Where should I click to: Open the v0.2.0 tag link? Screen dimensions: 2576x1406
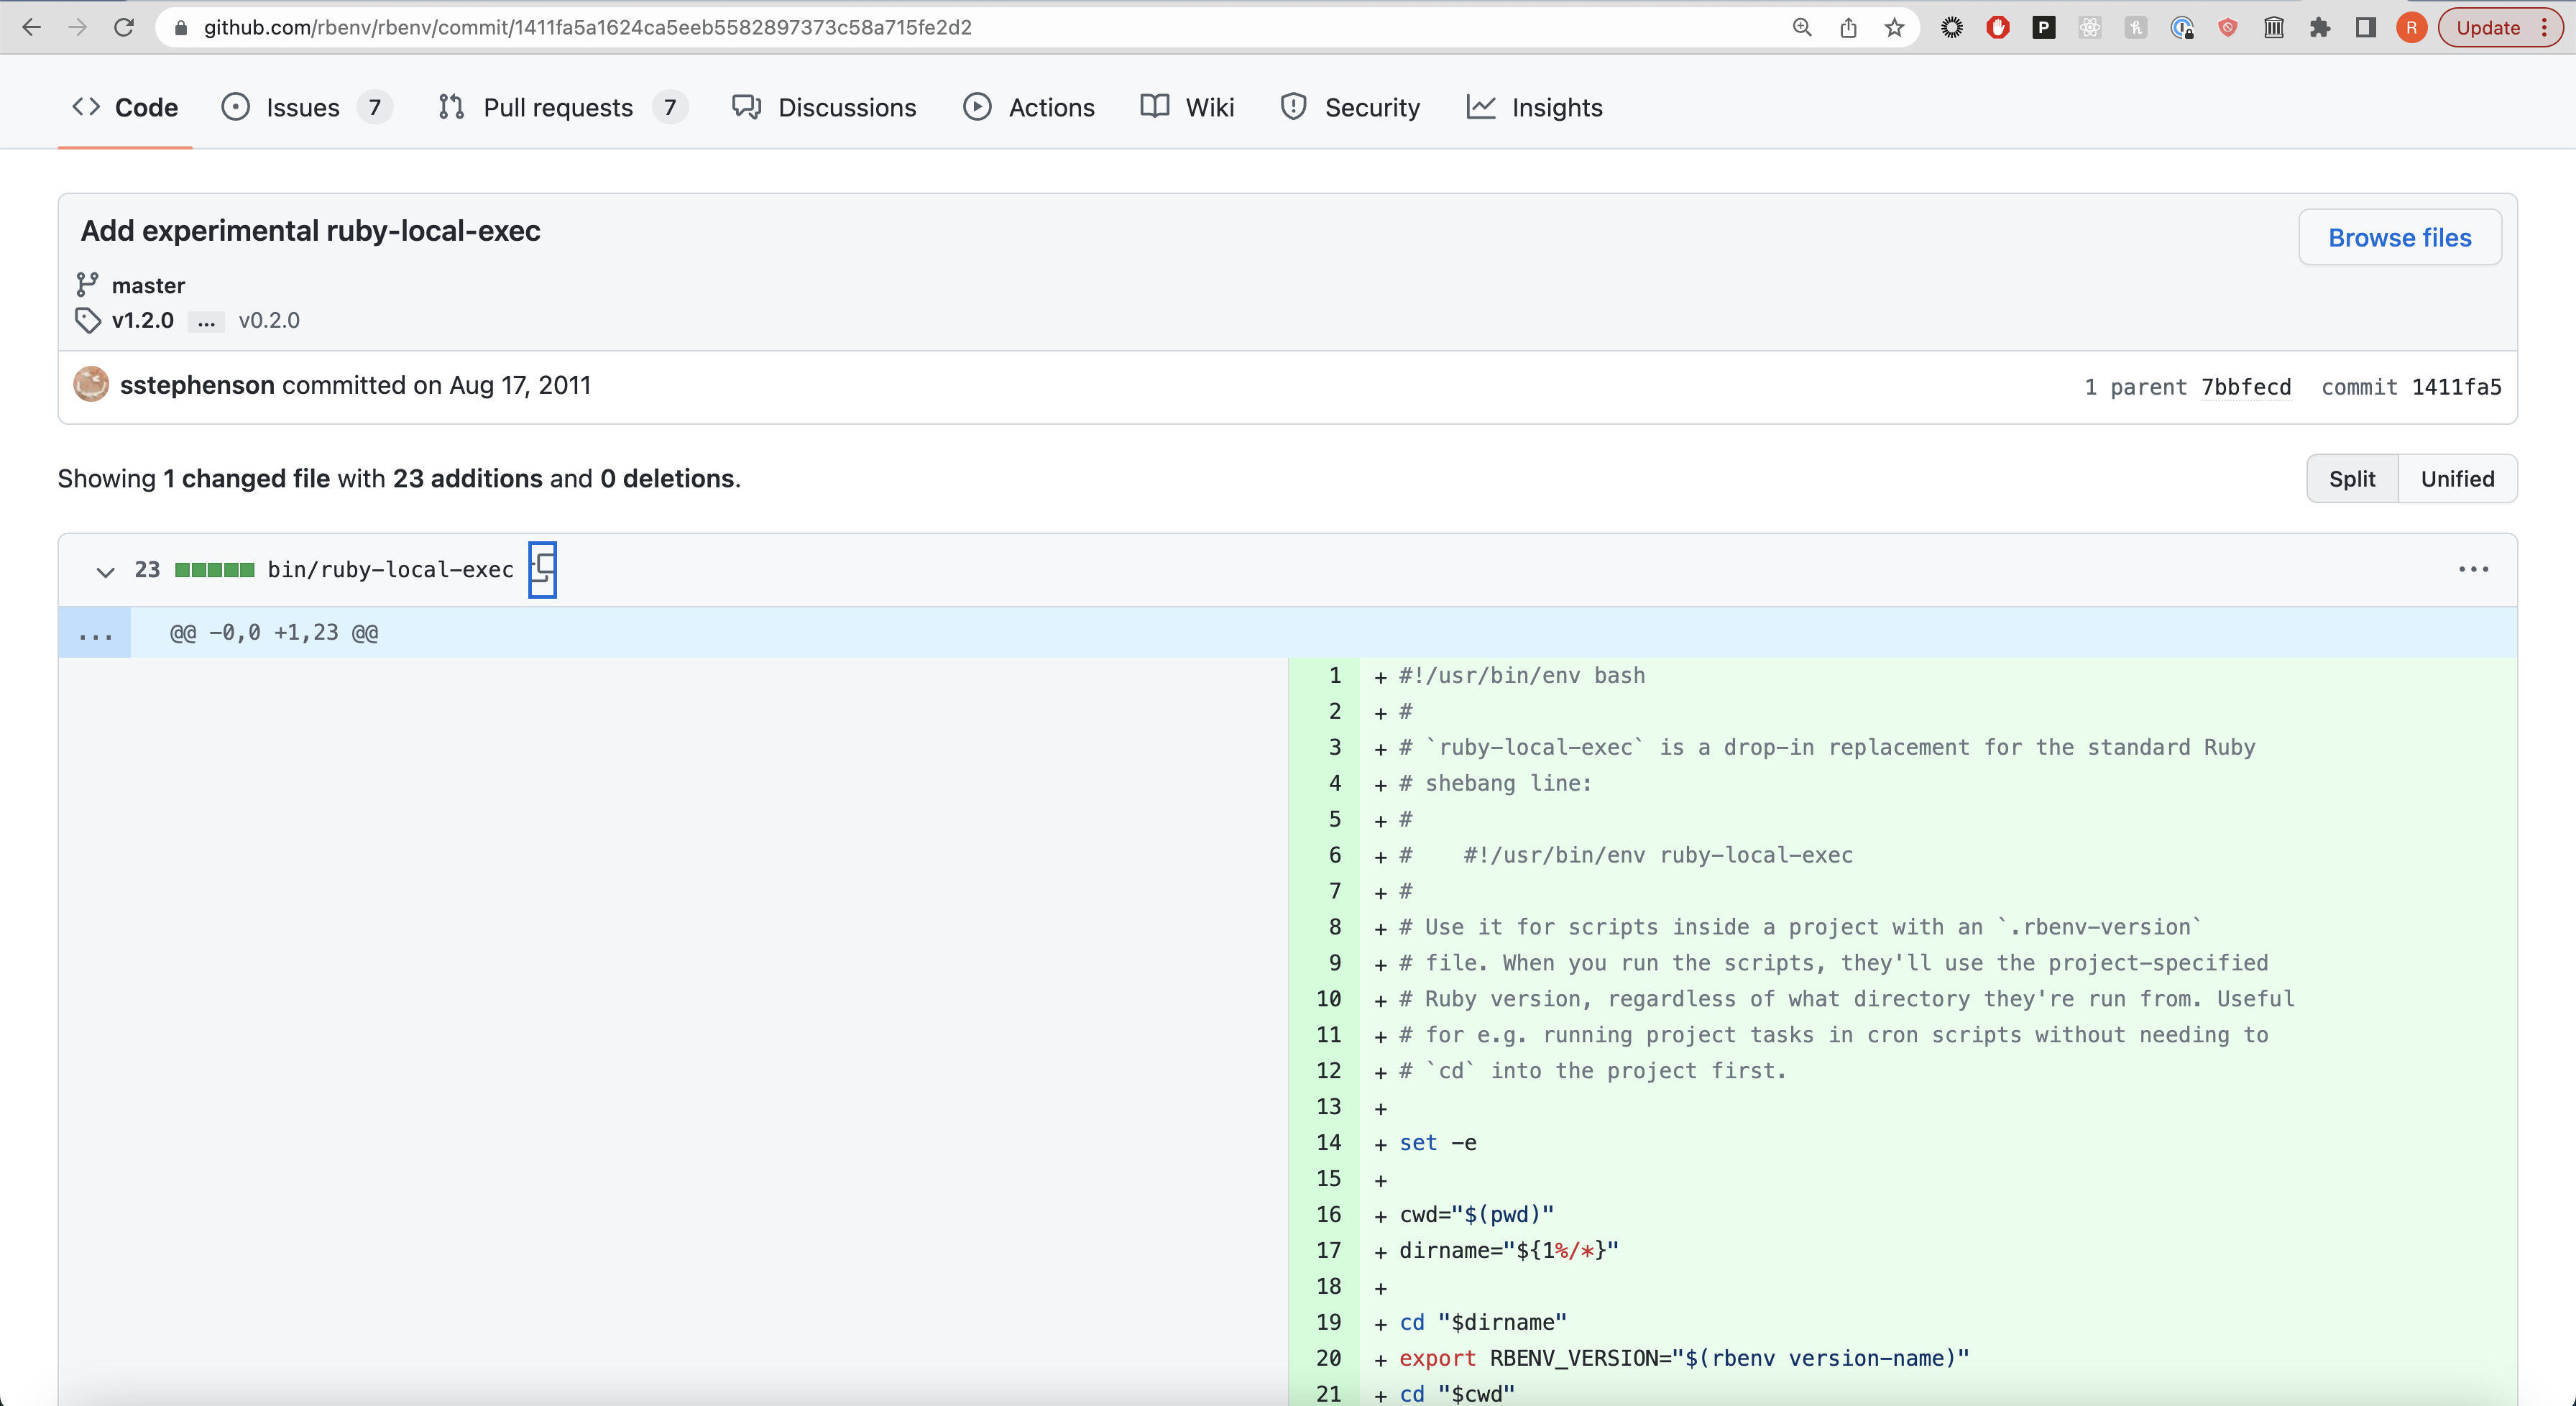click(269, 320)
